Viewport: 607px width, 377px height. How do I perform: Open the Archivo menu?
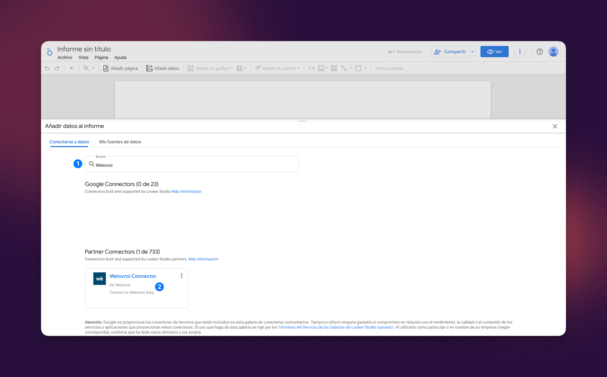click(65, 58)
